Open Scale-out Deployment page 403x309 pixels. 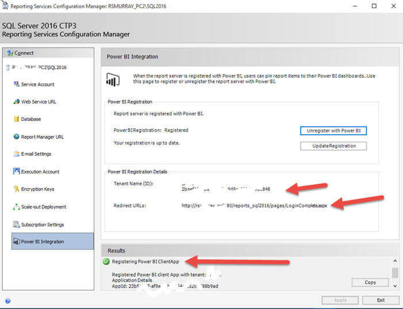[x=43, y=207]
